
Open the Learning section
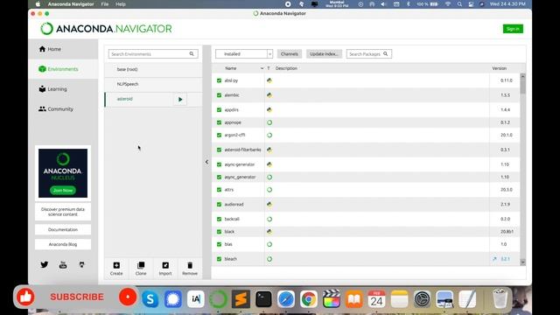(x=52, y=89)
